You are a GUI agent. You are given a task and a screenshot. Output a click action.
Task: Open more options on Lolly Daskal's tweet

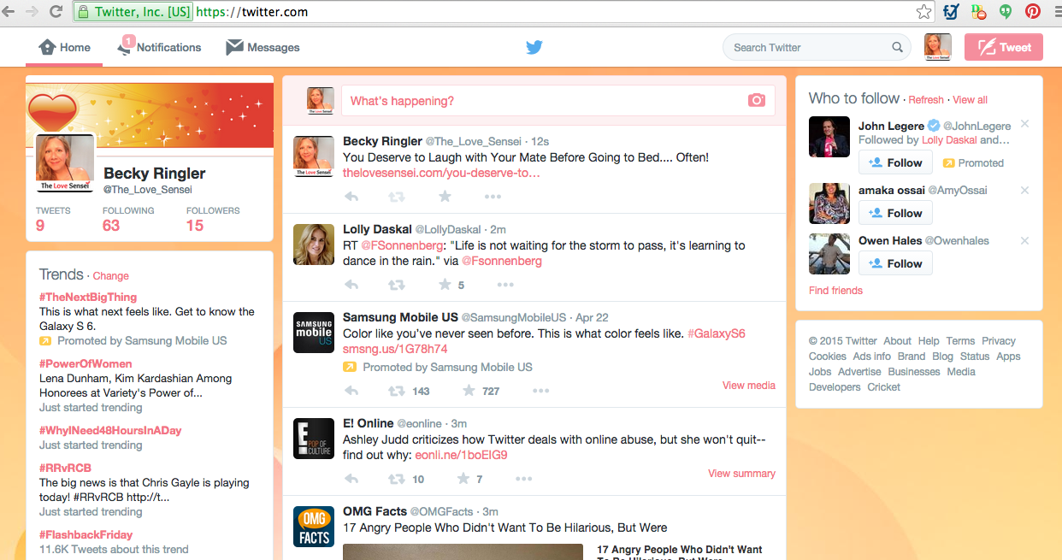pos(505,285)
